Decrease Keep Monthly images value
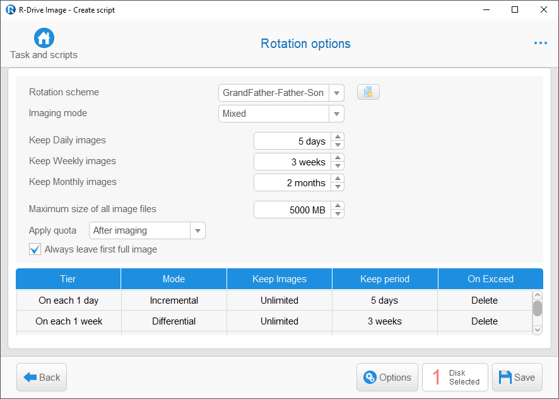This screenshot has height=399, width=559. (x=338, y=186)
